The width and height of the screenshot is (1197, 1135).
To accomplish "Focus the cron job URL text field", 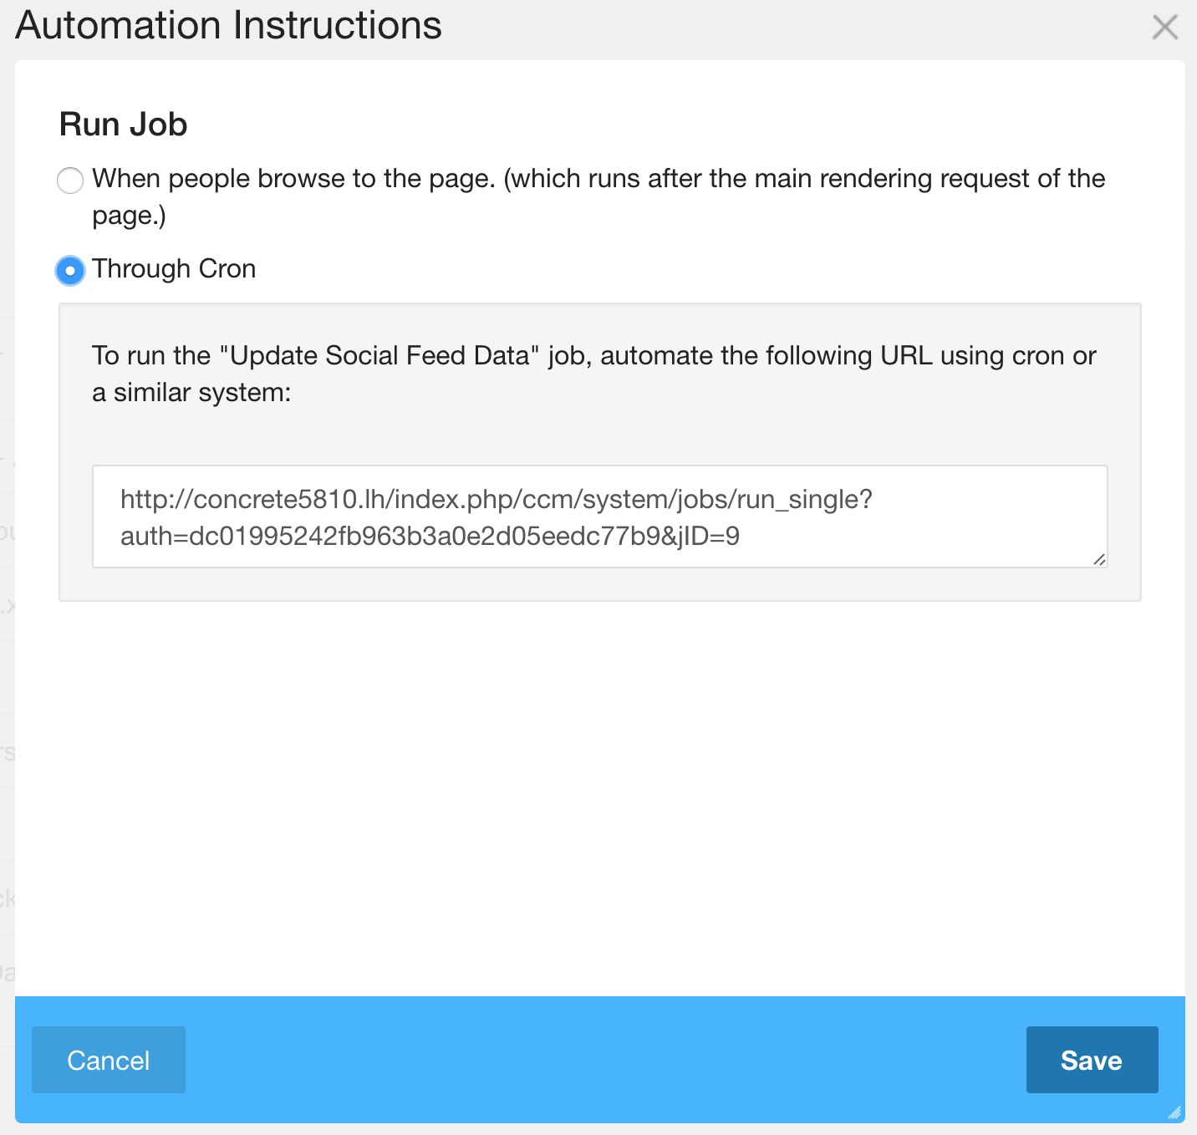I will coord(599,517).
